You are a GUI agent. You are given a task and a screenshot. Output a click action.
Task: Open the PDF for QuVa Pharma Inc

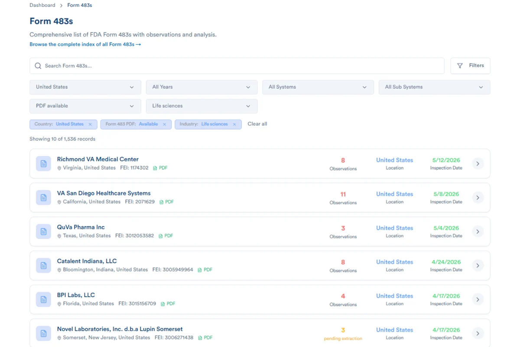click(x=166, y=236)
